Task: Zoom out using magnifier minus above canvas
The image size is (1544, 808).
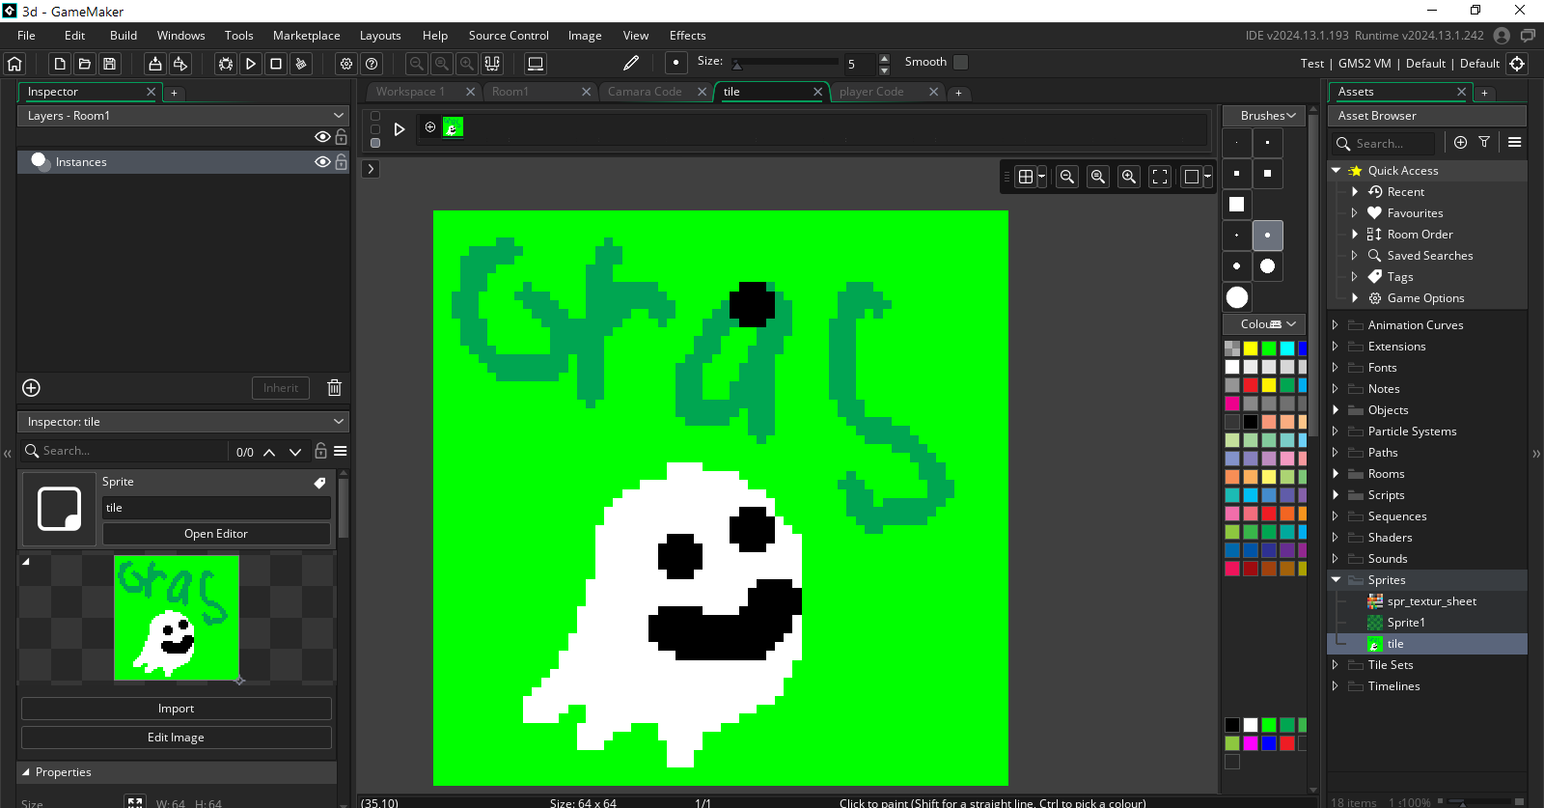Action: pos(1067,177)
